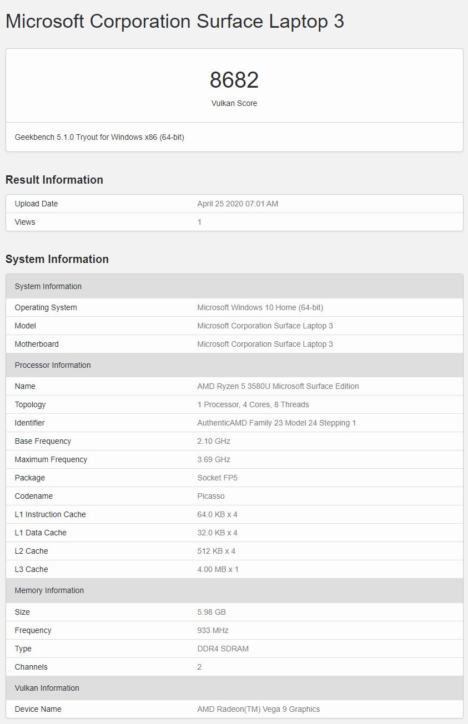Select the Motherboard row's Surface Laptop 3 value
Screen dimensions: 468x724
pyautogui.click(x=265, y=344)
